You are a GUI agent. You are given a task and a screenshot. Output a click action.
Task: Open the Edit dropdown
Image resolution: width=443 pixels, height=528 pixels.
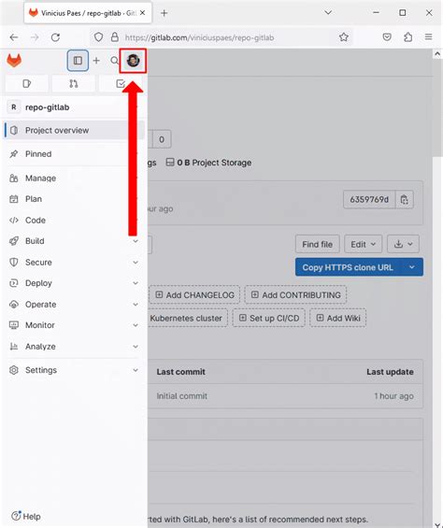(x=364, y=244)
